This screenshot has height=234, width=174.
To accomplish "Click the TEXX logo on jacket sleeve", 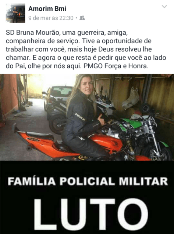I will coord(80,117).
